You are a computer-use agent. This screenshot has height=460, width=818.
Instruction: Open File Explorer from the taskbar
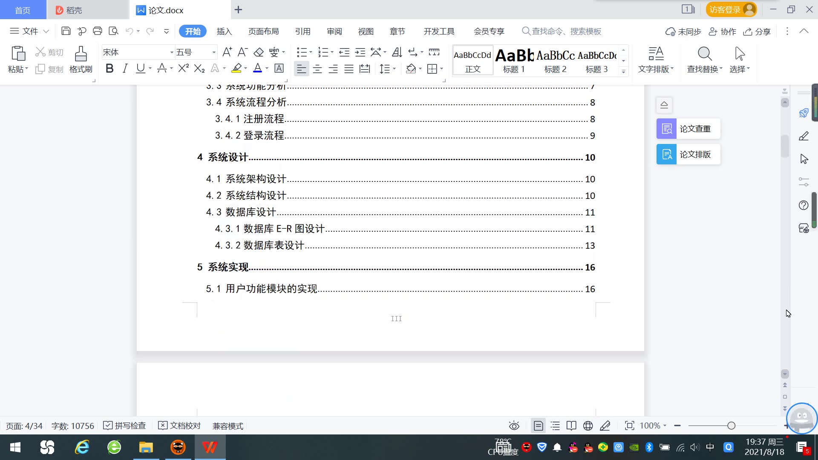coord(146,447)
